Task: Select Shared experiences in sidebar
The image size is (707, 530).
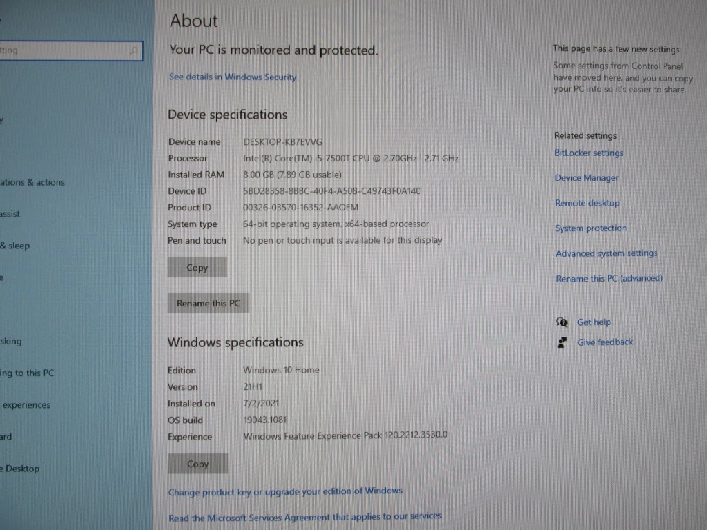Action: [26, 404]
